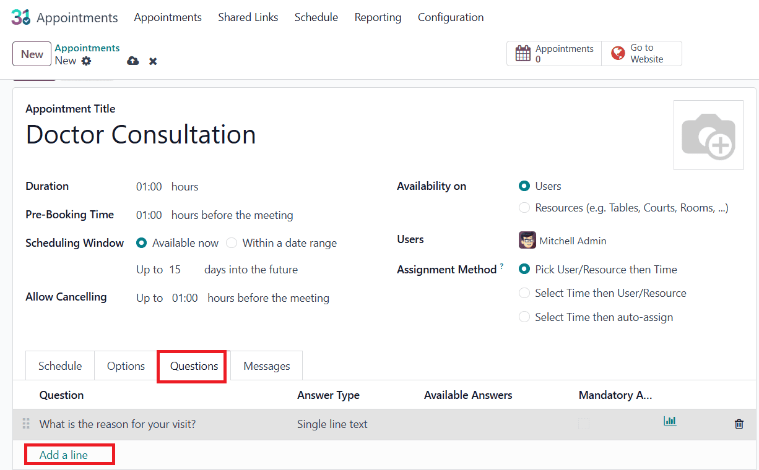The width and height of the screenshot is (759, 470).
Task: Open the Schedule menu in the top bar
Action: point(316,17)
